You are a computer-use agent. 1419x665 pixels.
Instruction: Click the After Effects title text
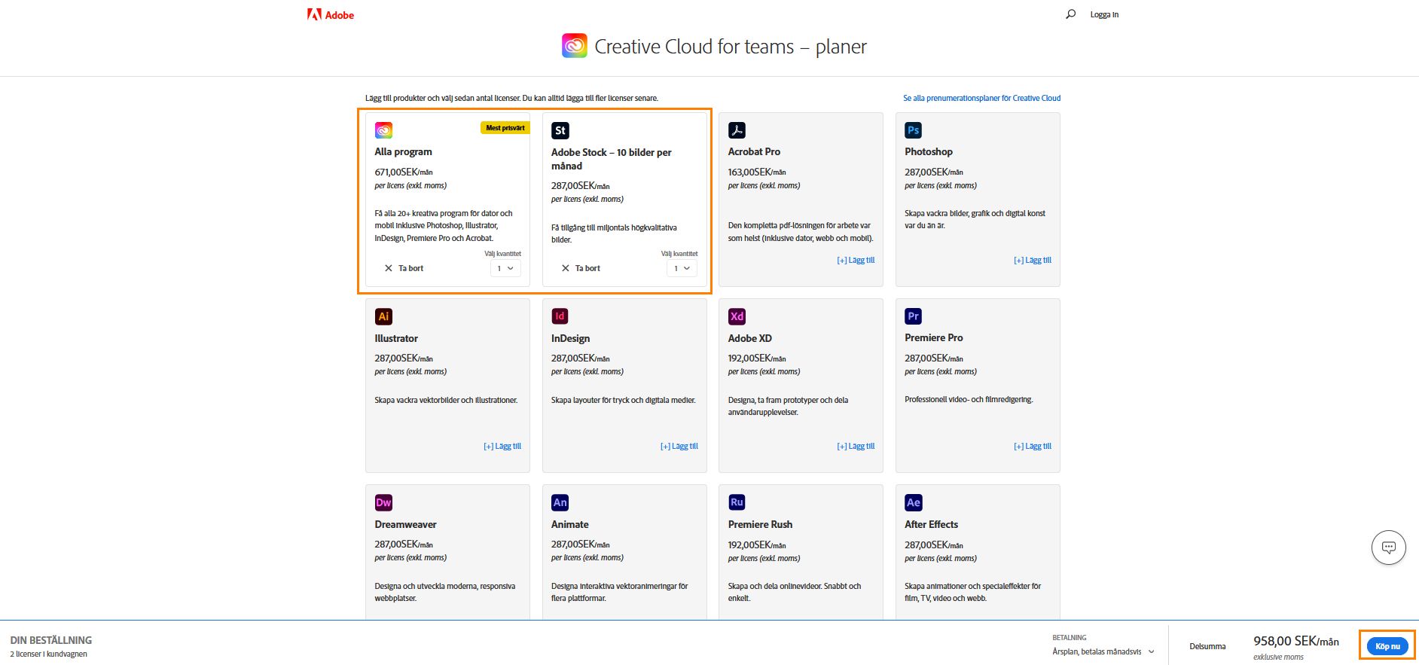[931, 524]
